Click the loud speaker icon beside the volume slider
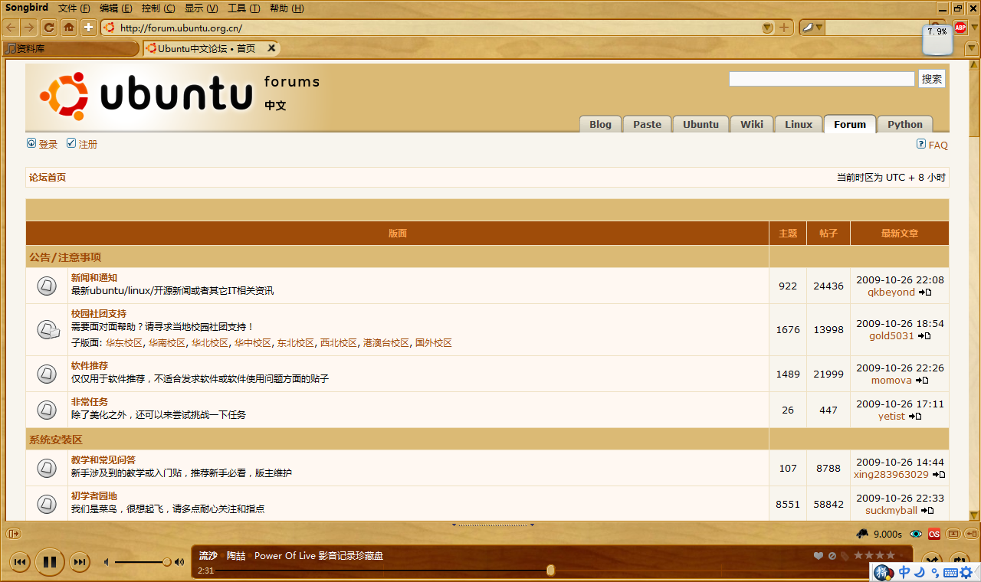 coord(179,562)
